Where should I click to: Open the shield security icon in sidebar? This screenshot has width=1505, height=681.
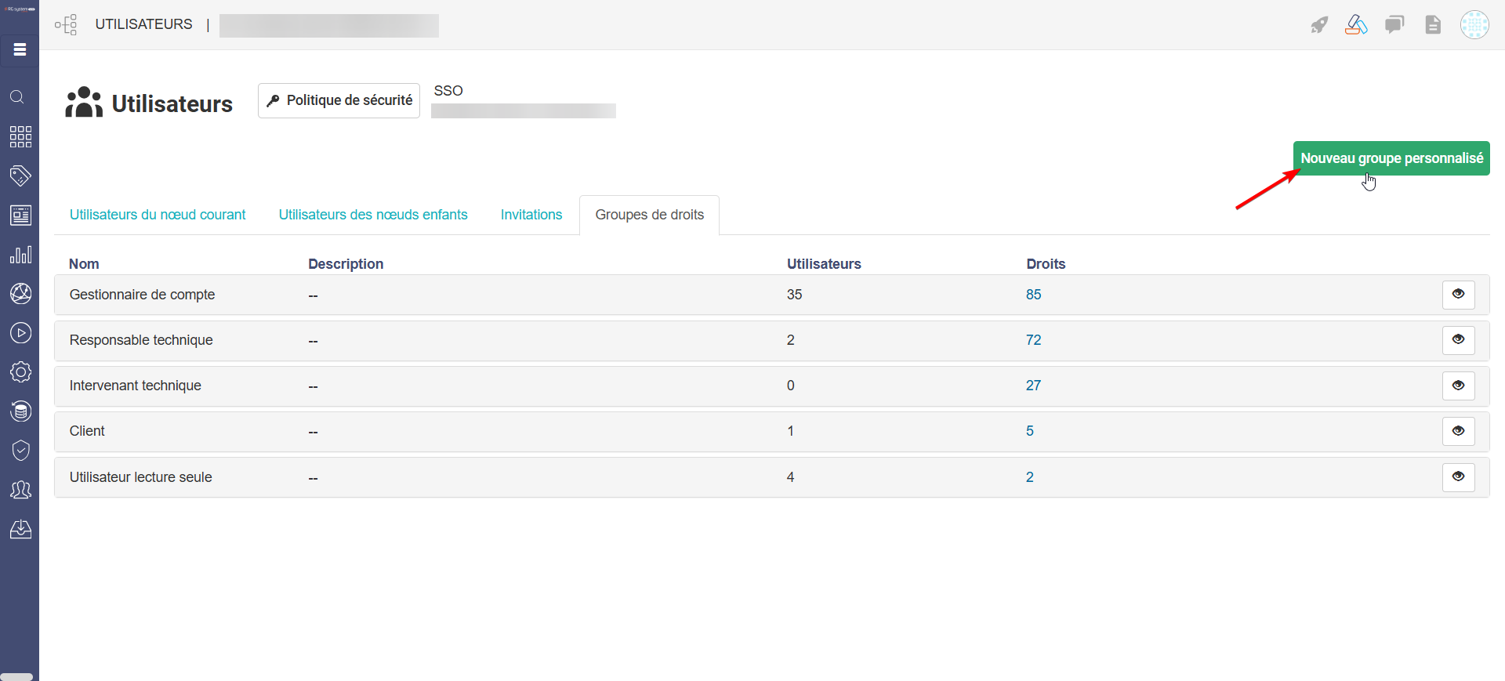(20, 451)
